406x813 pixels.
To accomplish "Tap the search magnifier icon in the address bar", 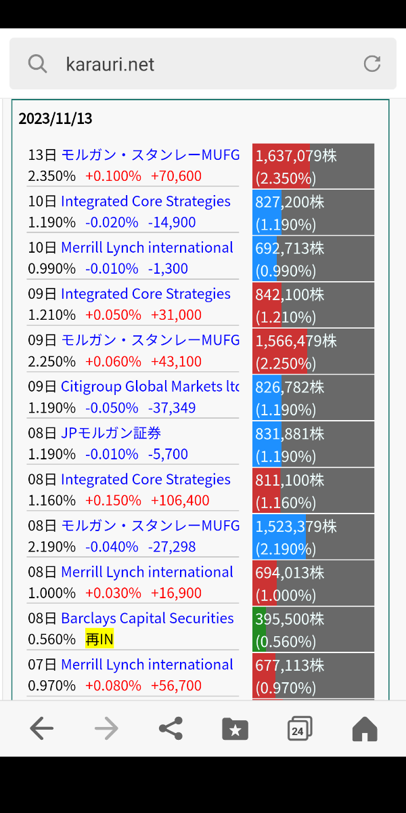I will point(37,63).
